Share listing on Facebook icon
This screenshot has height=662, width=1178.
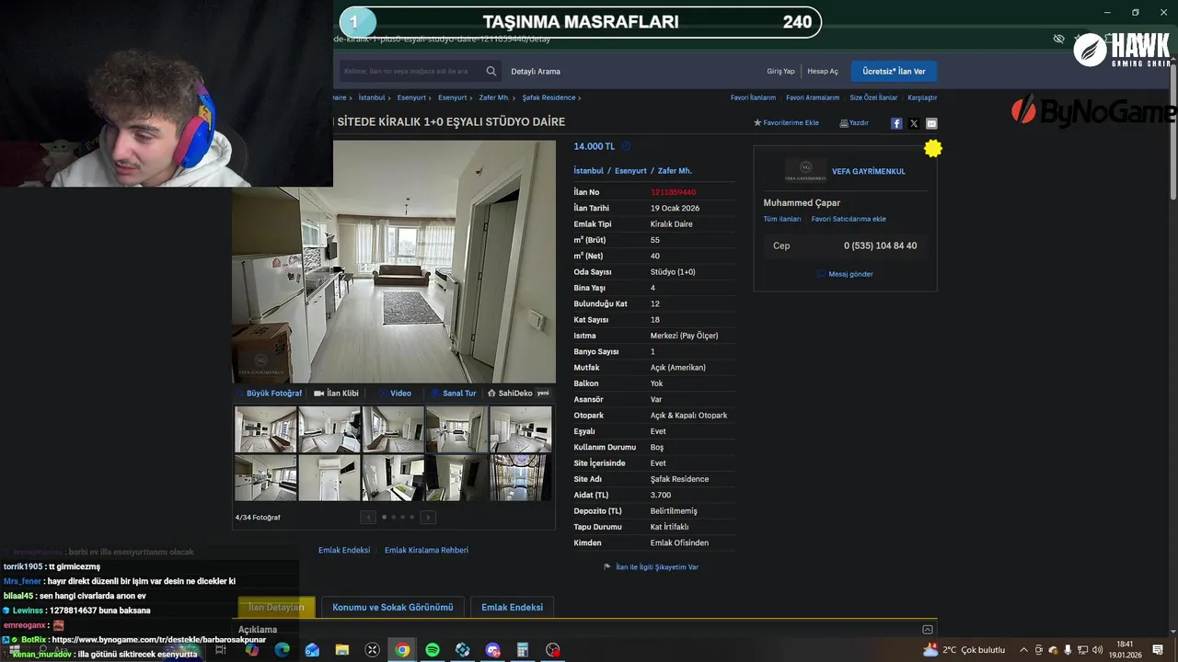[x=896, y=123]
